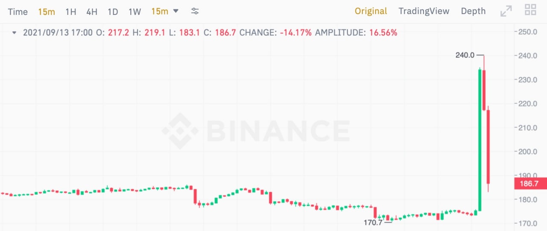Click the tall green spike candle
547x231 pixels.
coord(479,140)
